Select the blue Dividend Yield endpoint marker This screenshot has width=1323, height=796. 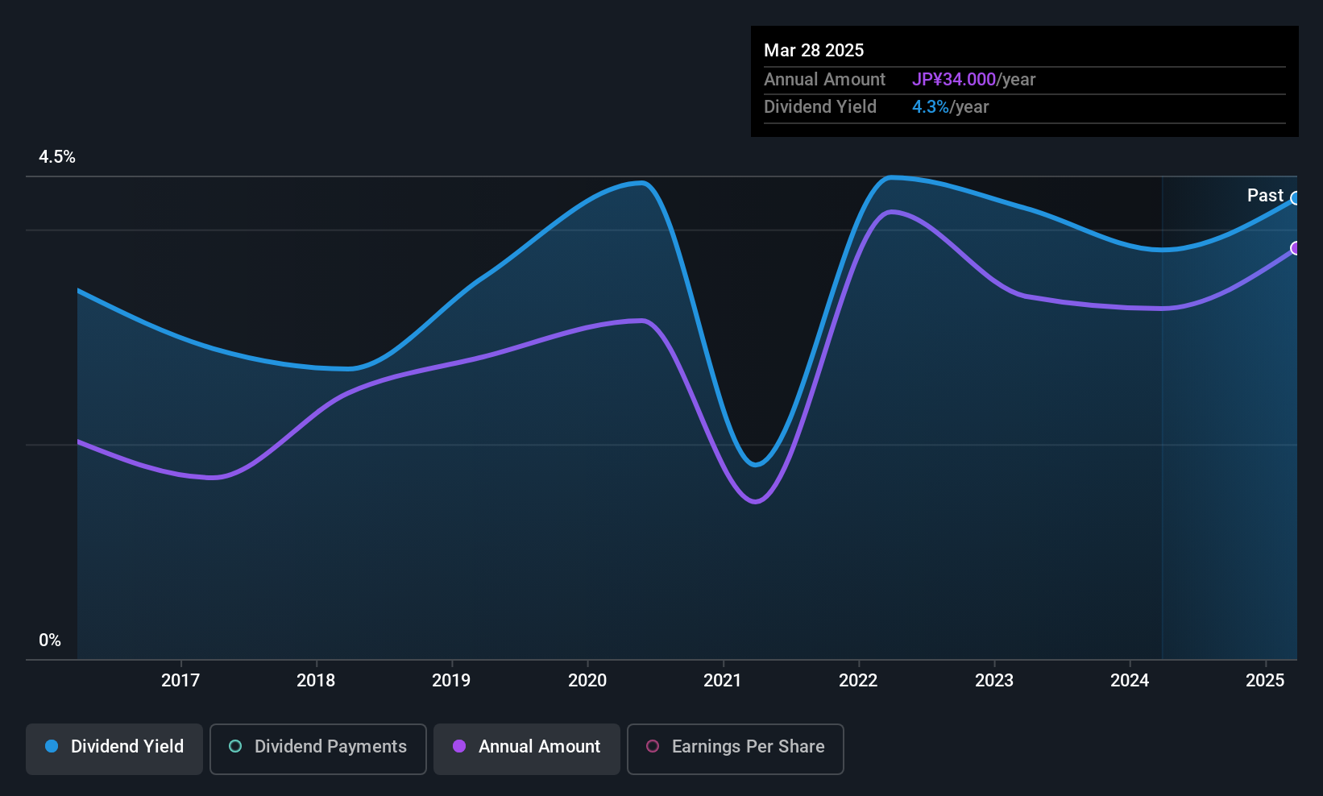[x=1295, y=198]
